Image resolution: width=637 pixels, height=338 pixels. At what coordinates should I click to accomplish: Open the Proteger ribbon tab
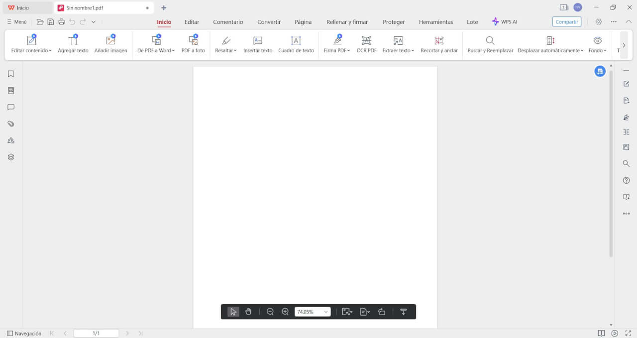394,22
